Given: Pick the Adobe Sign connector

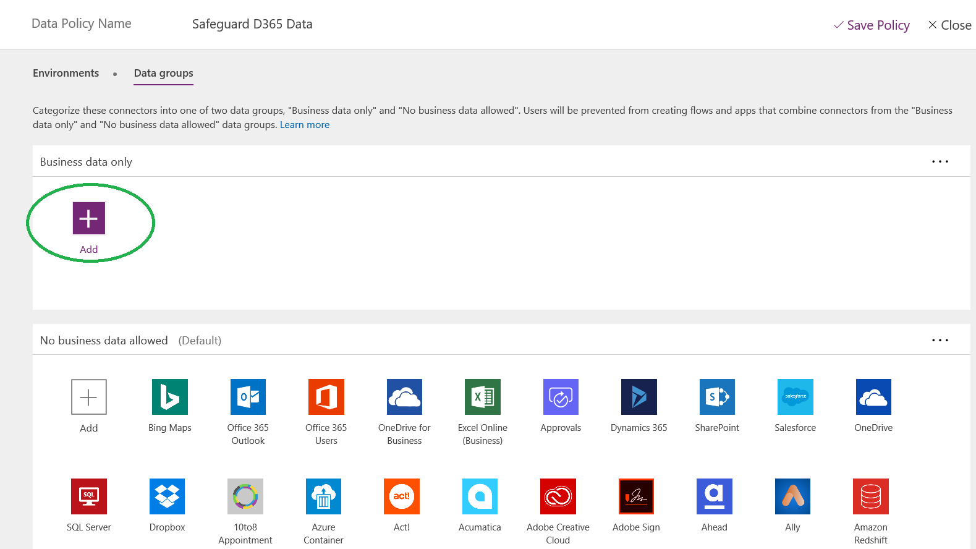Looking at the screenshot, I should [x=636, y=496].
